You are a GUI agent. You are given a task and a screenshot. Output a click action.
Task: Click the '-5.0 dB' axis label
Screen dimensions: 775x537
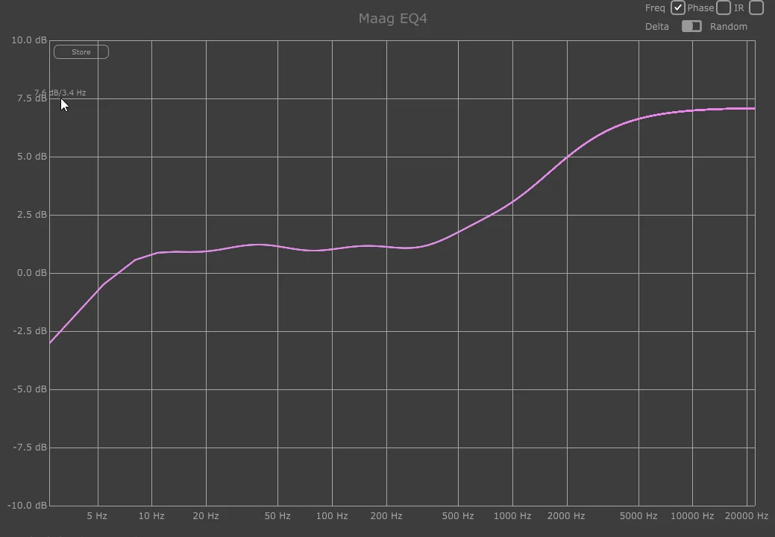pos(30,389)
